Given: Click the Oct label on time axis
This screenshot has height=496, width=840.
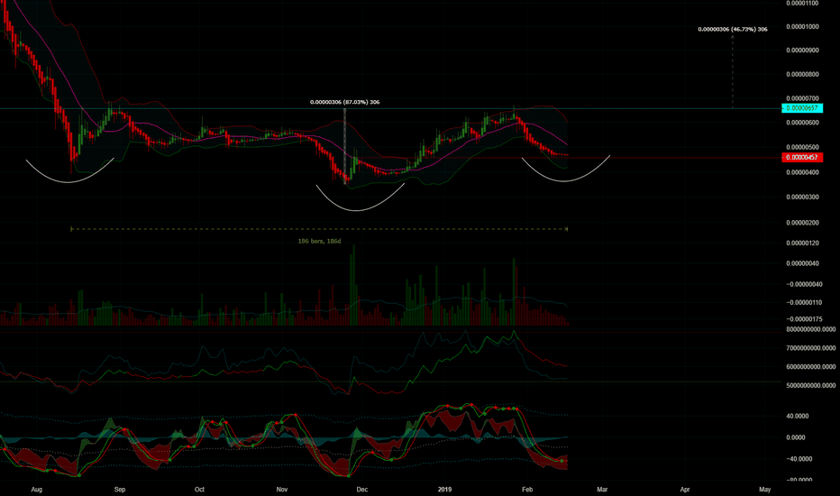Looking at the screenshot, I should 199,489.
